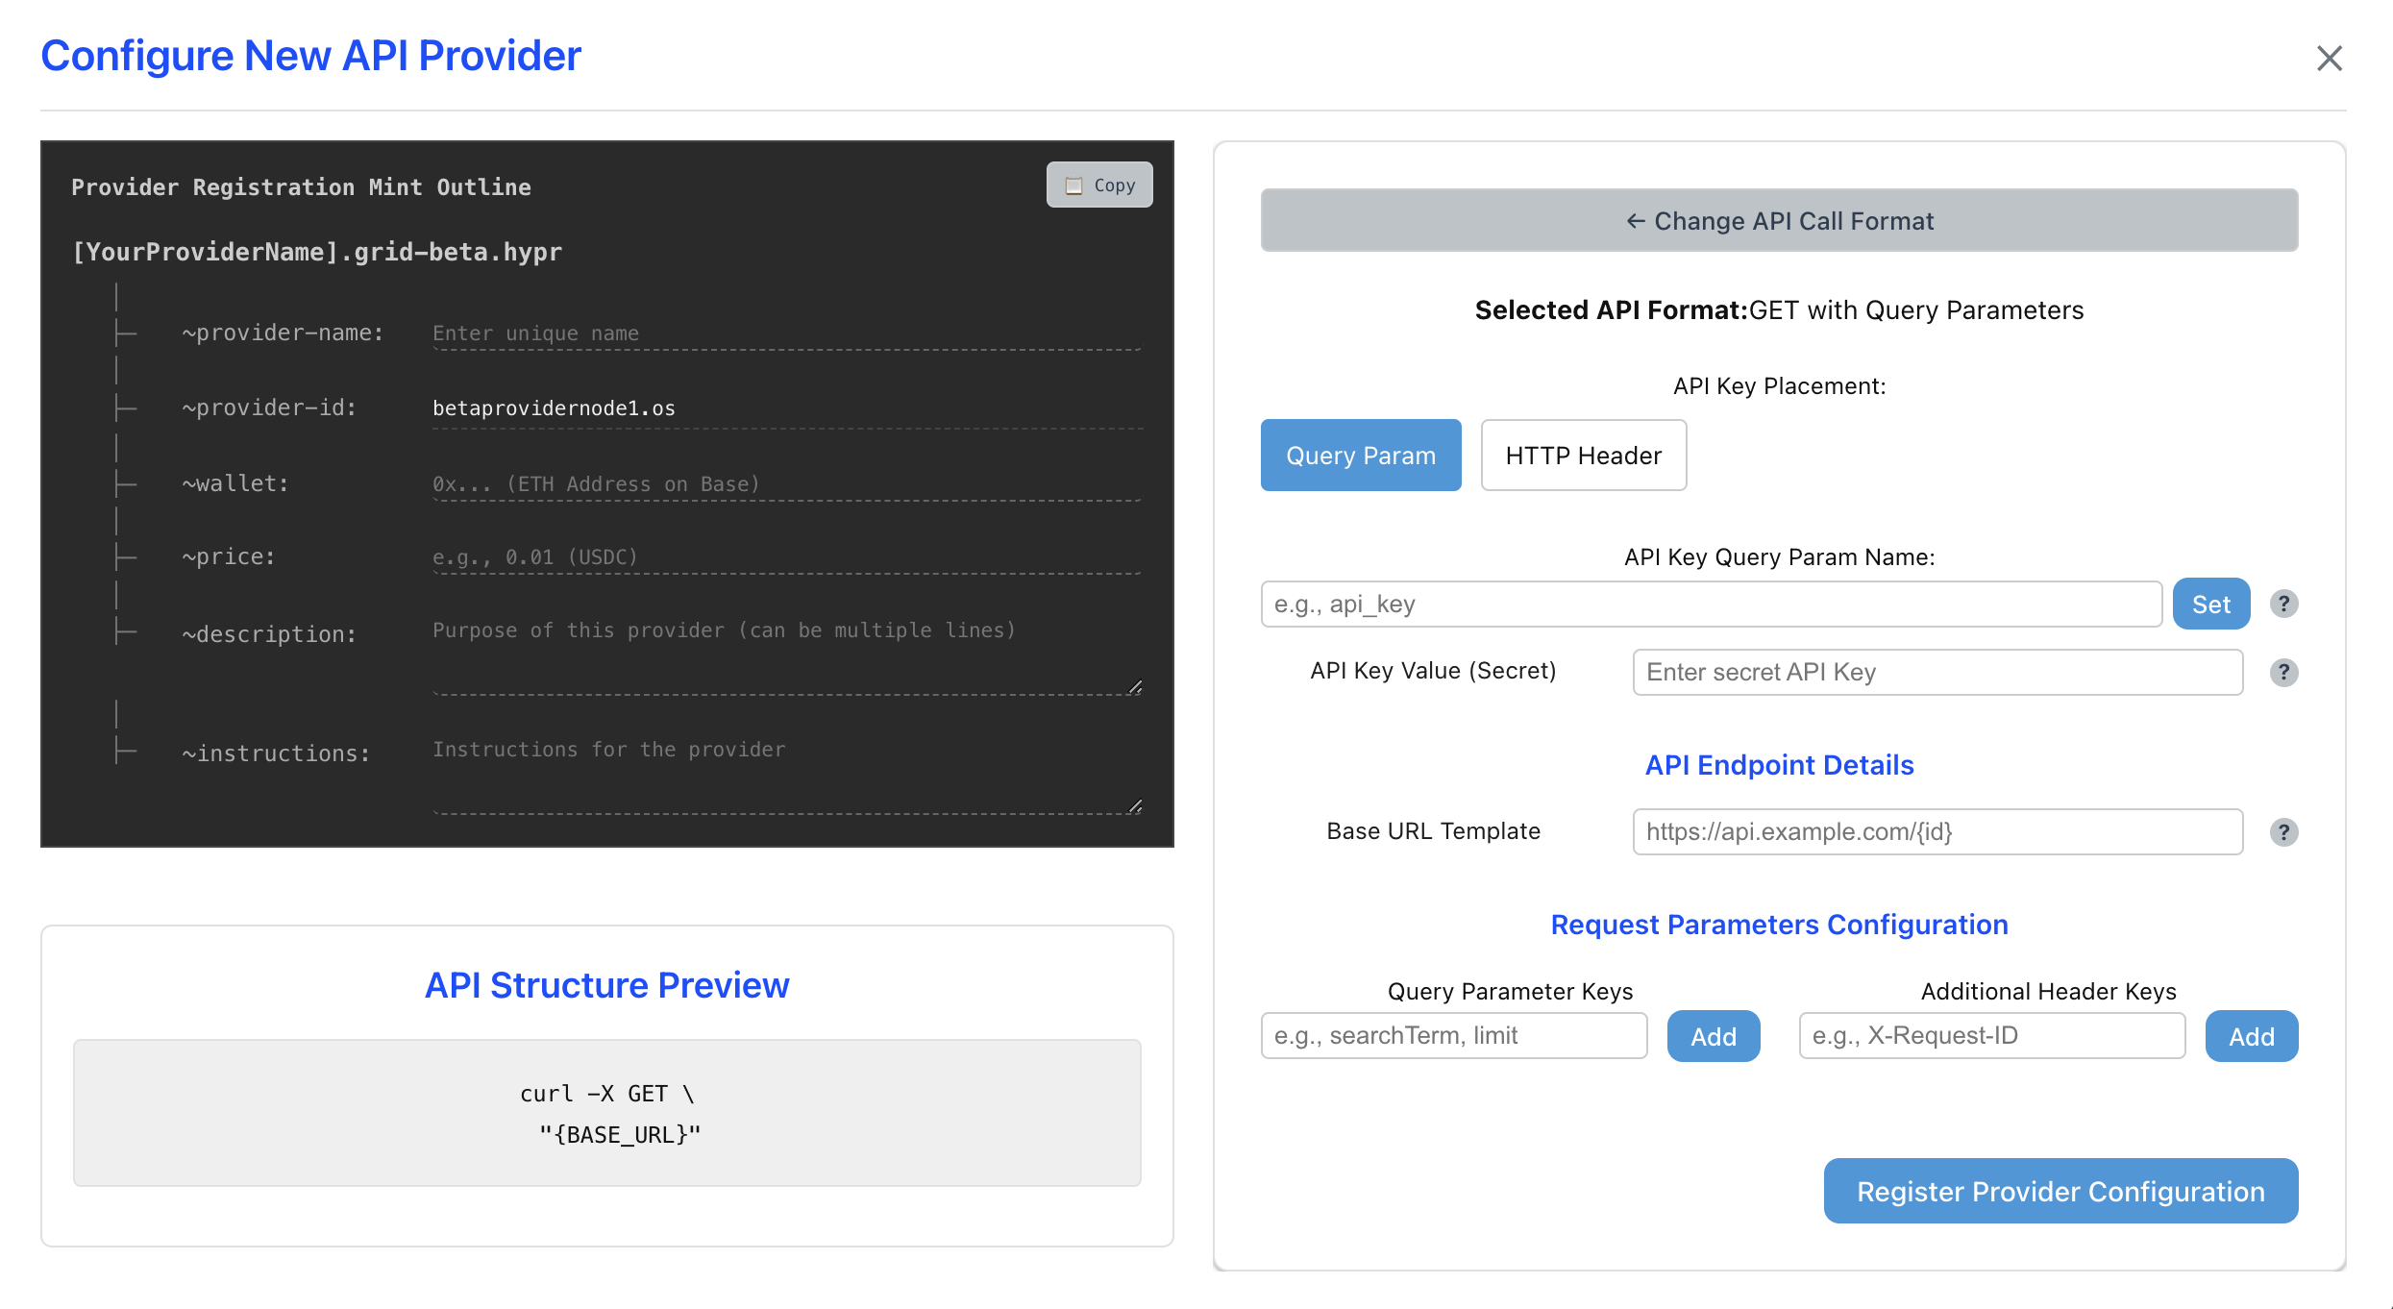2393x1309 pixels.
Task: Click the help icon next to API Key Value
Action: 2284,672
